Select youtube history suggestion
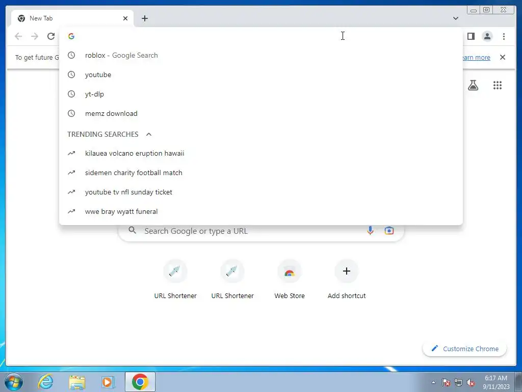Screen dimensions: 522x392 (260, 75)
